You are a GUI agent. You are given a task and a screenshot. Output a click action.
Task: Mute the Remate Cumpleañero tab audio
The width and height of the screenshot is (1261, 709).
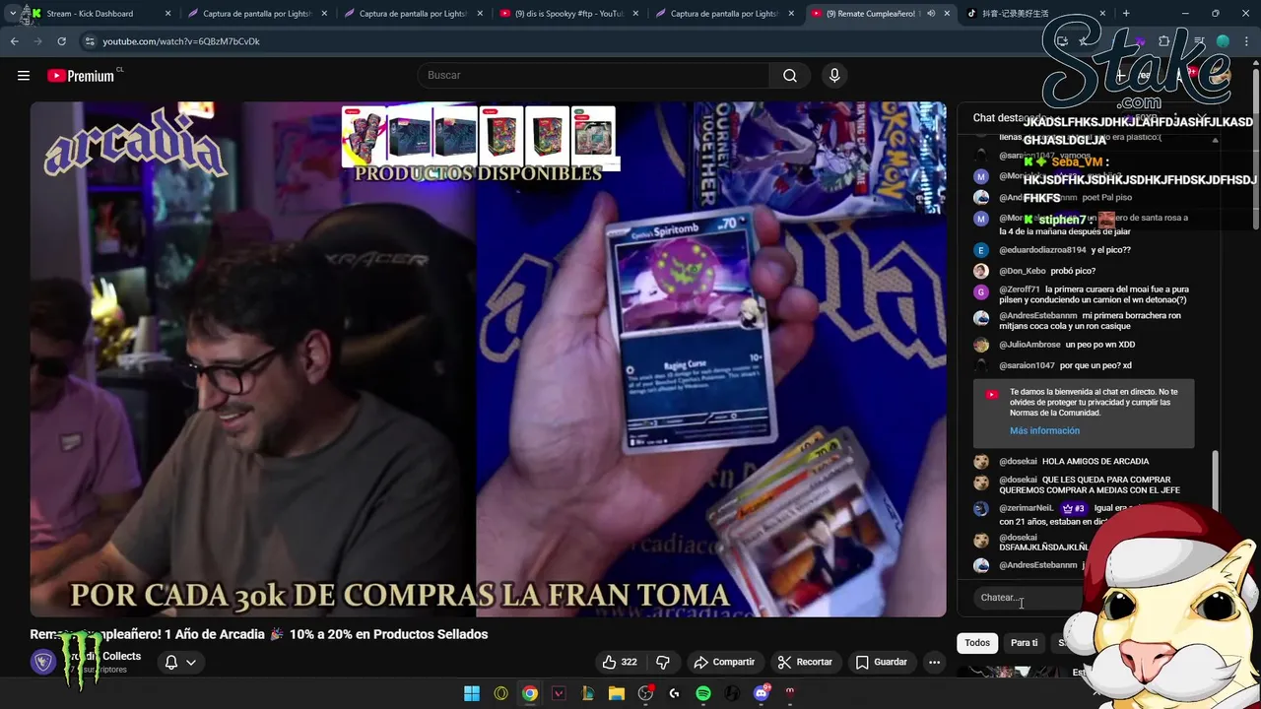tap(931, 14)
